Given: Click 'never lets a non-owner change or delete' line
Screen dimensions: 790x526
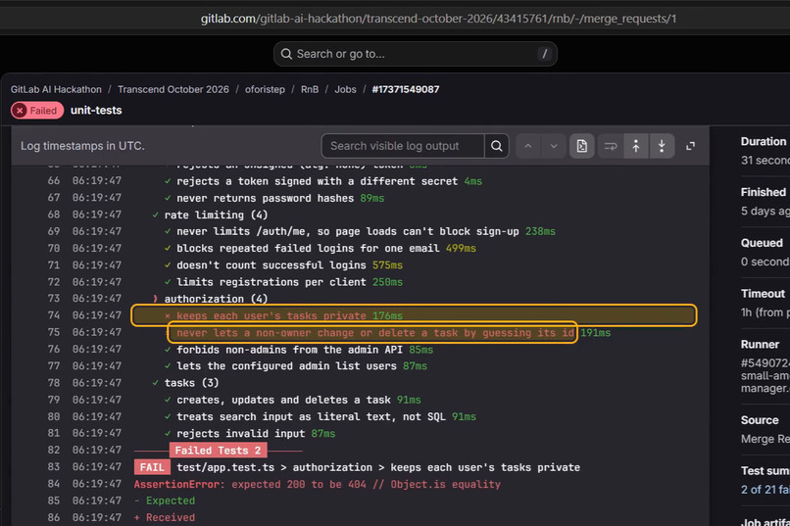Looking at the screenshot, I should [374, 333].
